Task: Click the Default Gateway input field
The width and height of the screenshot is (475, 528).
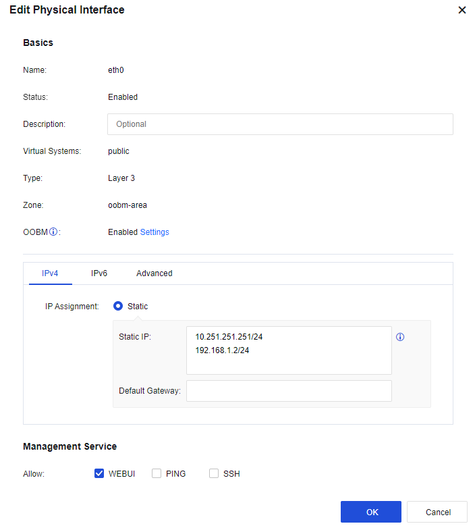Action: coord(289,390)
